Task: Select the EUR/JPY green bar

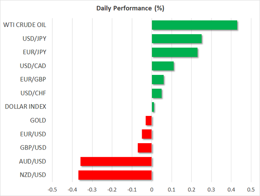Action: [175, 52]
